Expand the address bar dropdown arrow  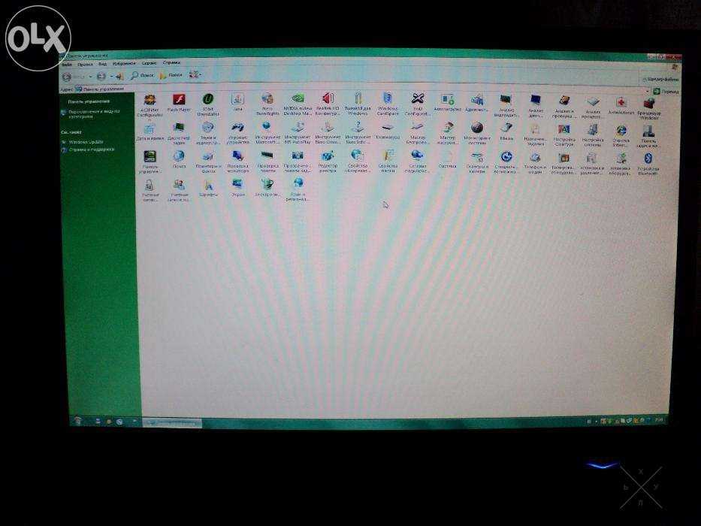click(647, 91)
